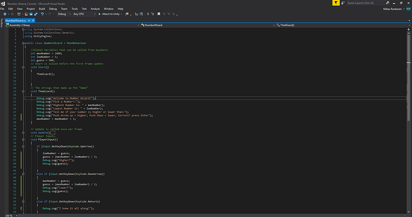Undo using the toolbar Undo arrow
The image size is (412, 217).
coord(42,14)
